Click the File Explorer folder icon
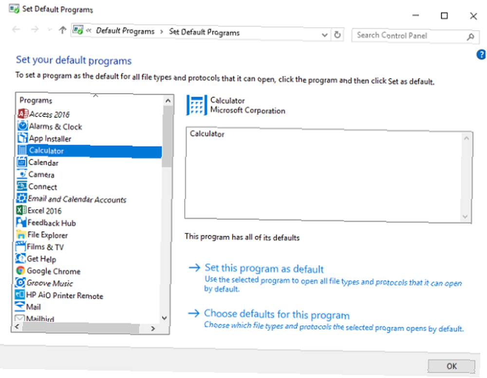This screenshot has width=487, height=378. pyautogui.click(x=21, y=234)
